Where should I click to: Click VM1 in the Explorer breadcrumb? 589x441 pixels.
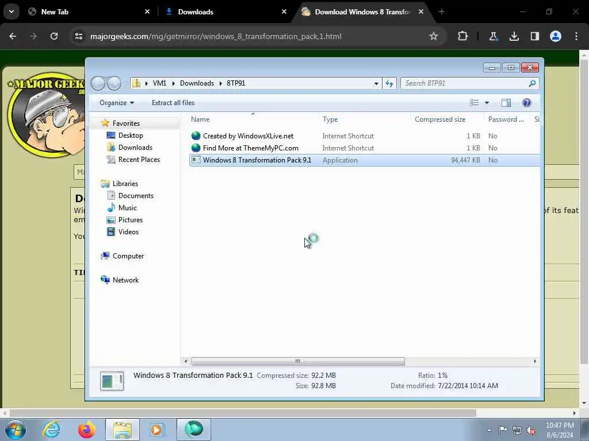(x=159, y=83)
